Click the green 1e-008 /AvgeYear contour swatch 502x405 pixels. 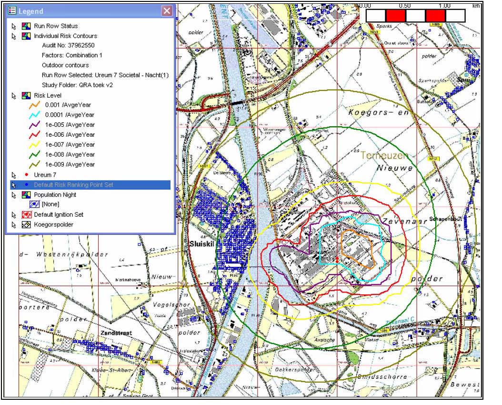pos(35,155)
